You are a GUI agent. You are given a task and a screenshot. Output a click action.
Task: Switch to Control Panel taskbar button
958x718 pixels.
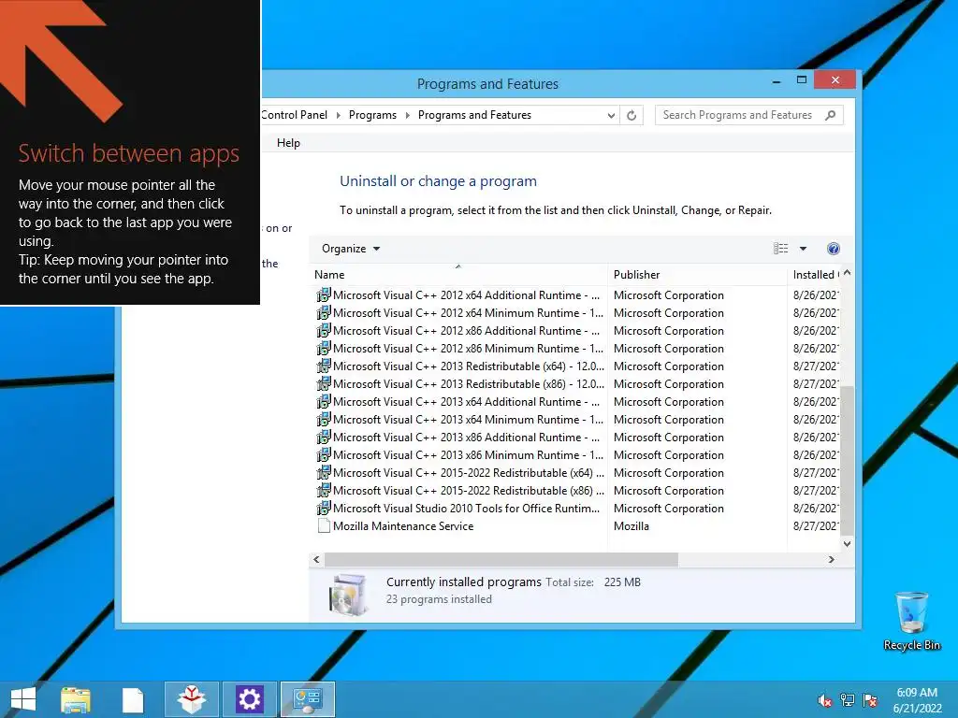pos(307,699)
